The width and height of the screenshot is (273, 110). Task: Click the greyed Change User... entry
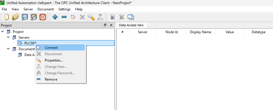pos(60,67)
